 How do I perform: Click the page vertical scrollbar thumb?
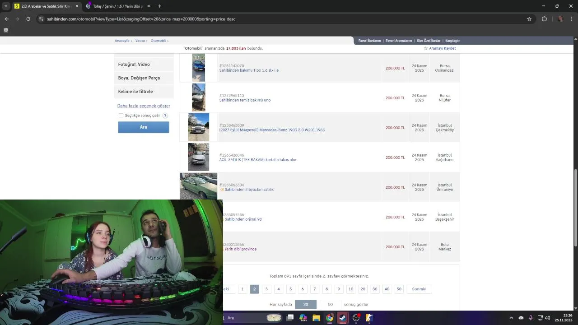point(575,208)
